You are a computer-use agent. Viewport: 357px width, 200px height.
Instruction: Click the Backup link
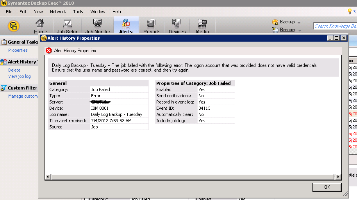(287, 22)
